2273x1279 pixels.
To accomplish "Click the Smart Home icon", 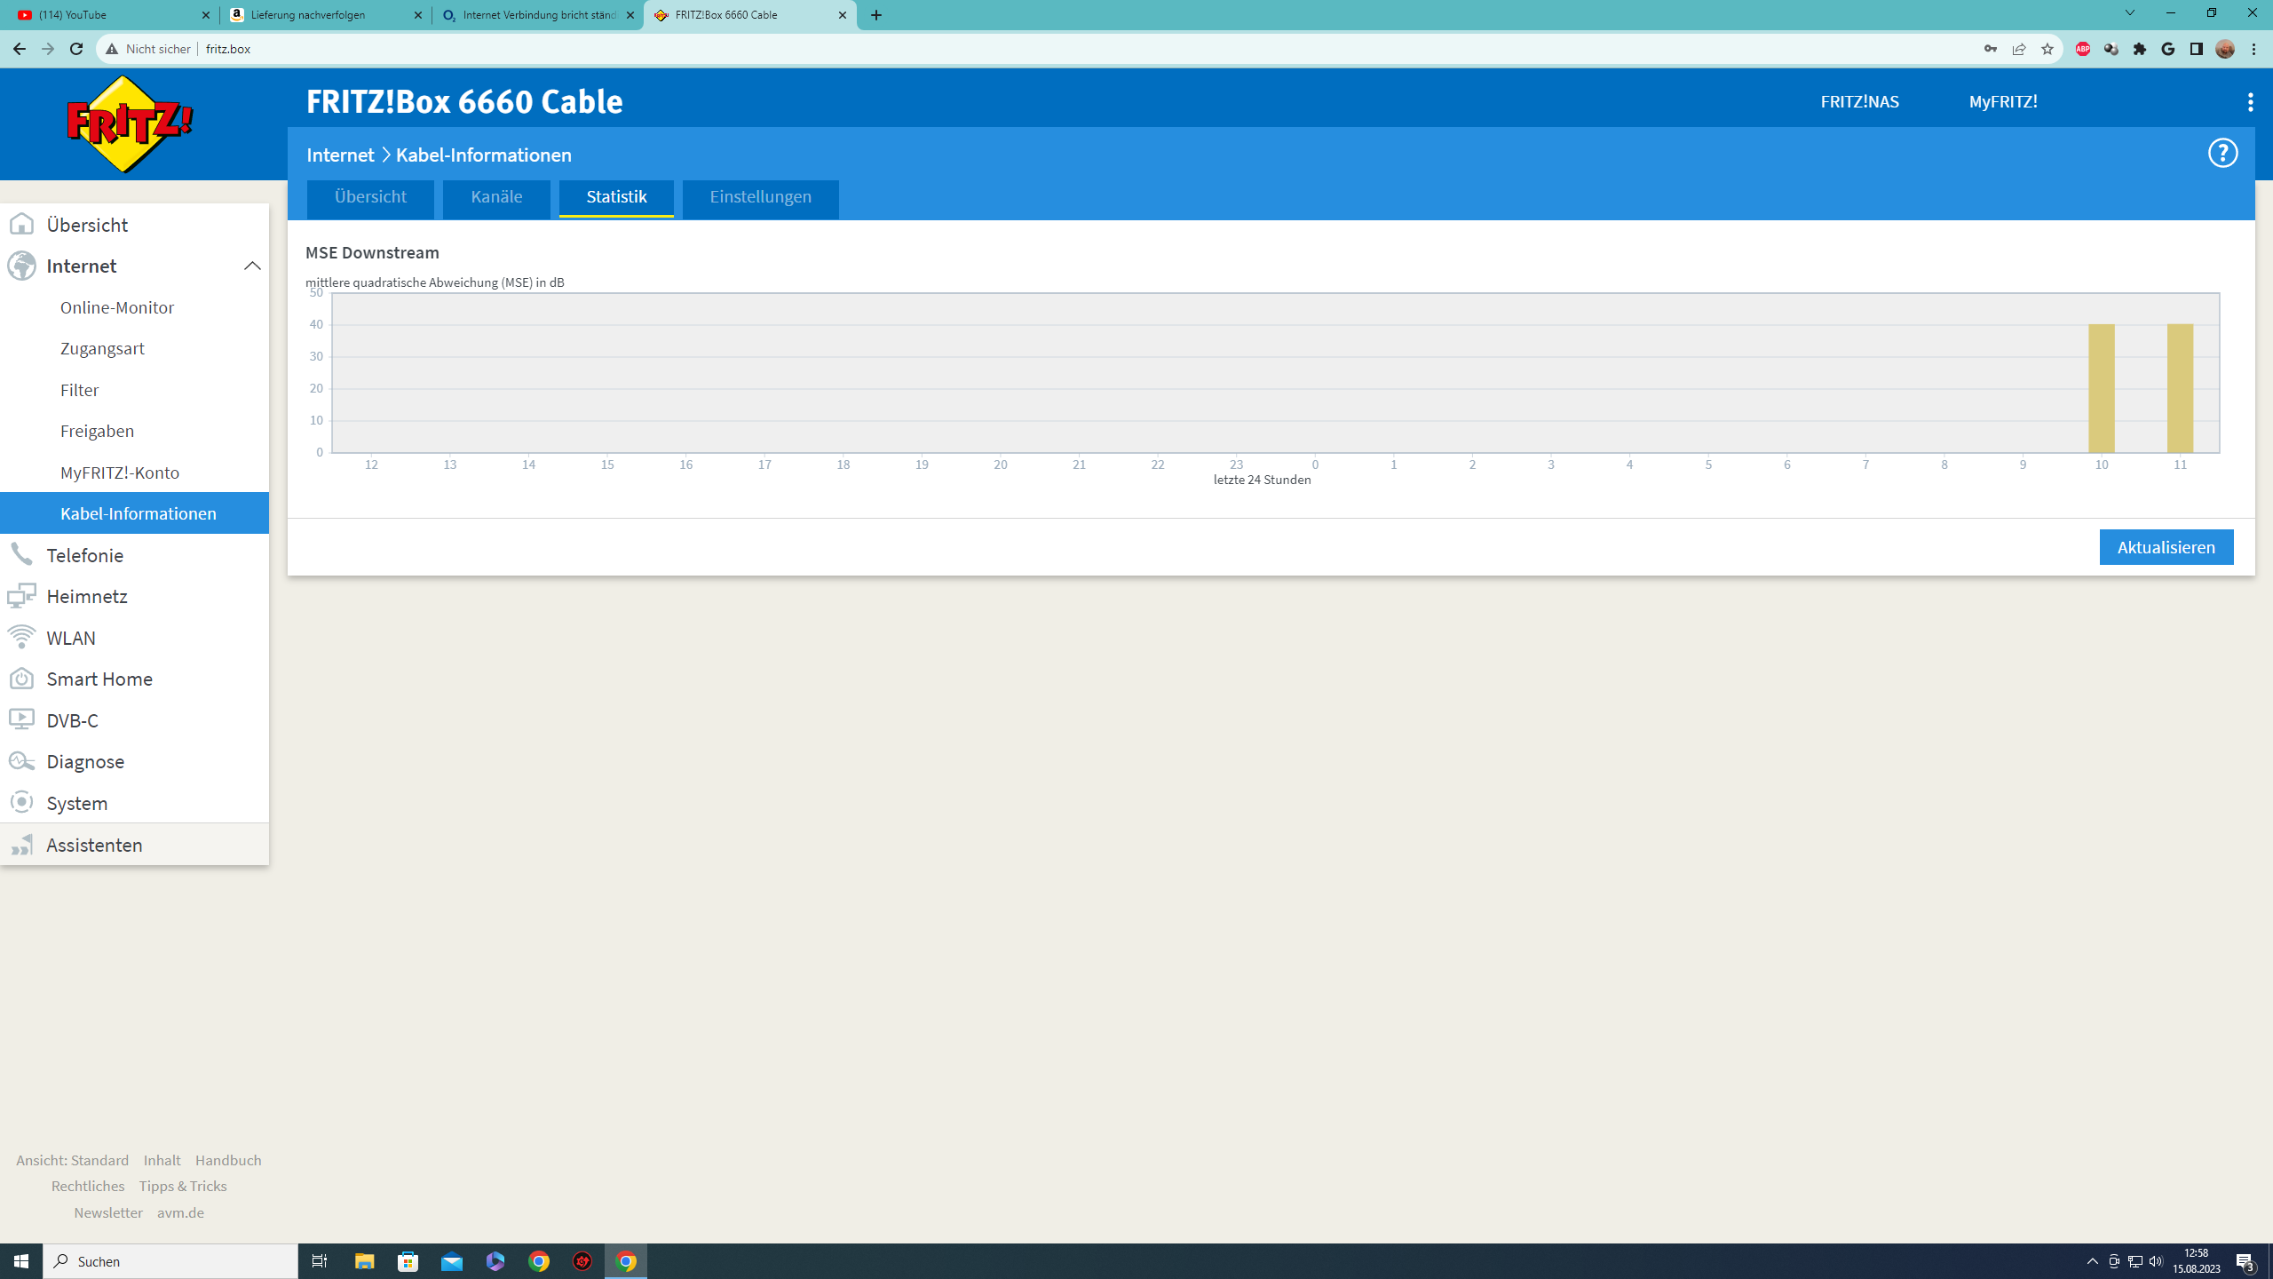I will click(x=21, y=679).
